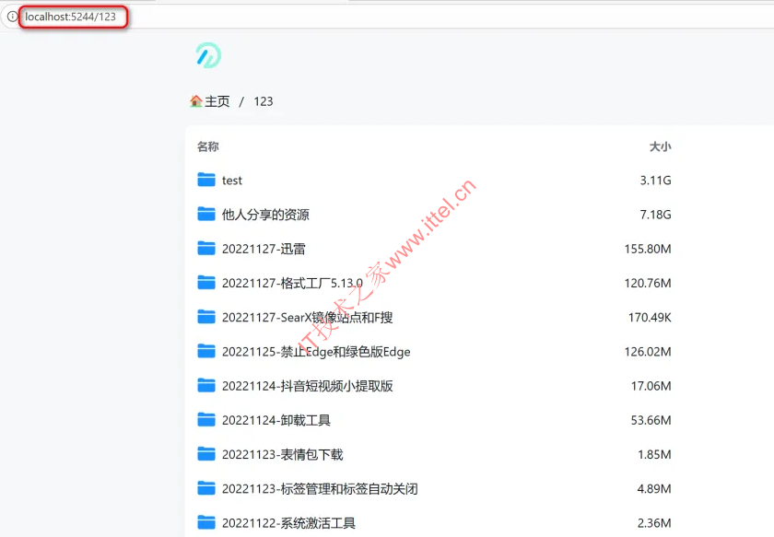774x537 pixels.
Task: Click folder icon for 20221127-格式工厂5.13.0
Action: [x=206, y=283]
